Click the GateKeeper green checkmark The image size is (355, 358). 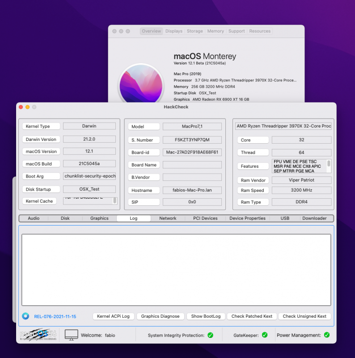click(265, 335)
